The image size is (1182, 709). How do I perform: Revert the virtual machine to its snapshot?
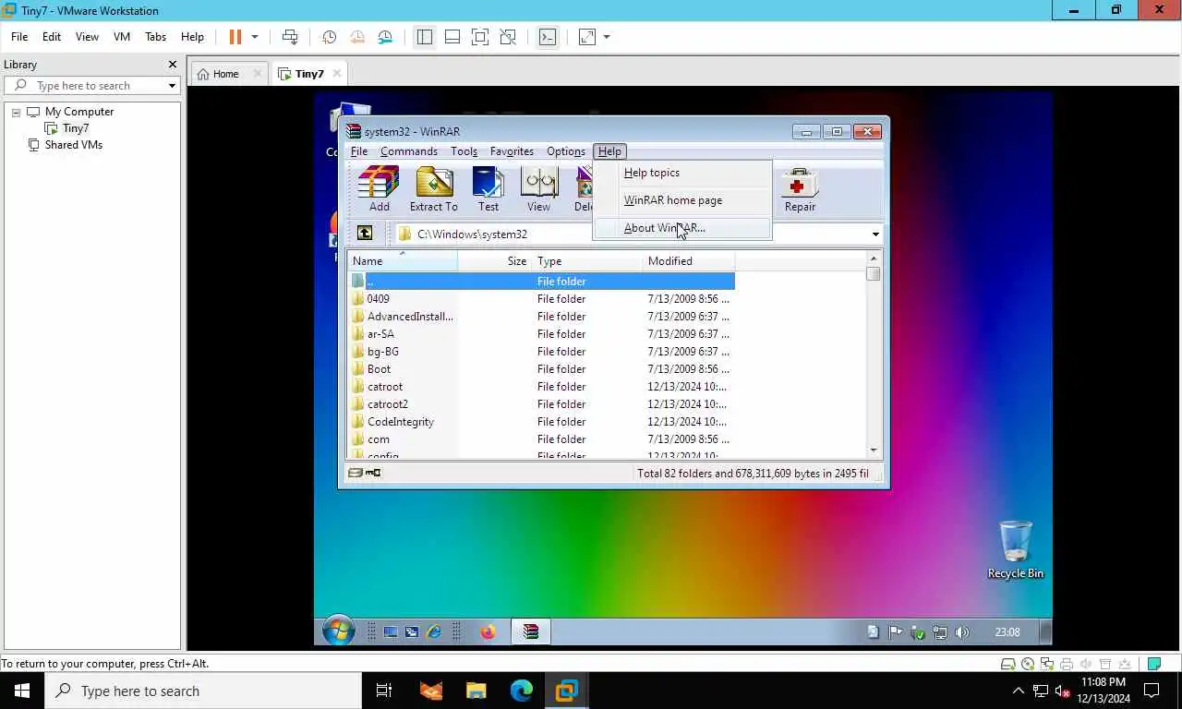tap(357, 37)
